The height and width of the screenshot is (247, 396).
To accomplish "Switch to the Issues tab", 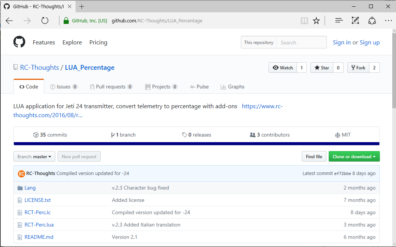I will point(64,87).
